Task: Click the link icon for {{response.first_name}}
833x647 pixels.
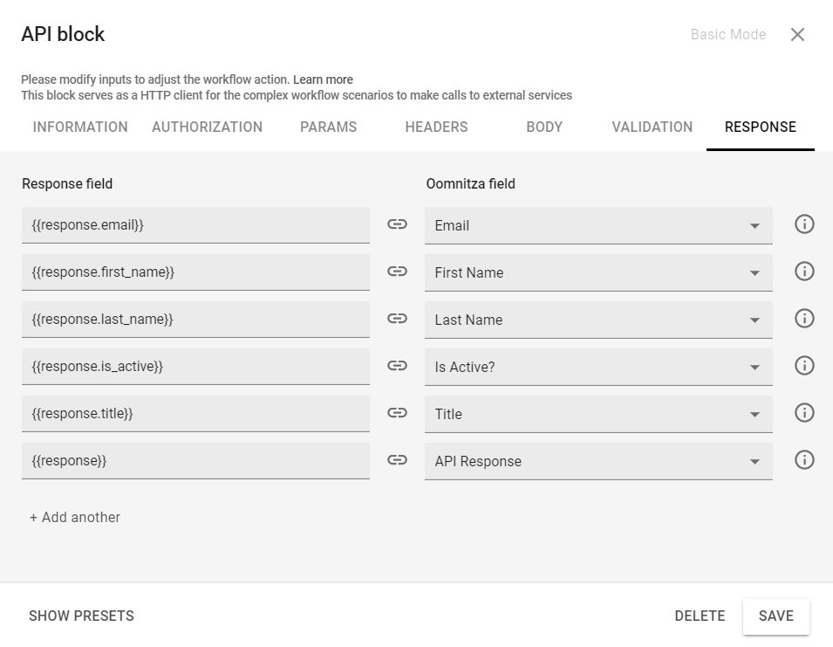Action: point(397,272)
